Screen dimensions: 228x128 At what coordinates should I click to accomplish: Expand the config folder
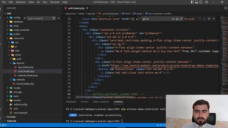tap(17, 17)
